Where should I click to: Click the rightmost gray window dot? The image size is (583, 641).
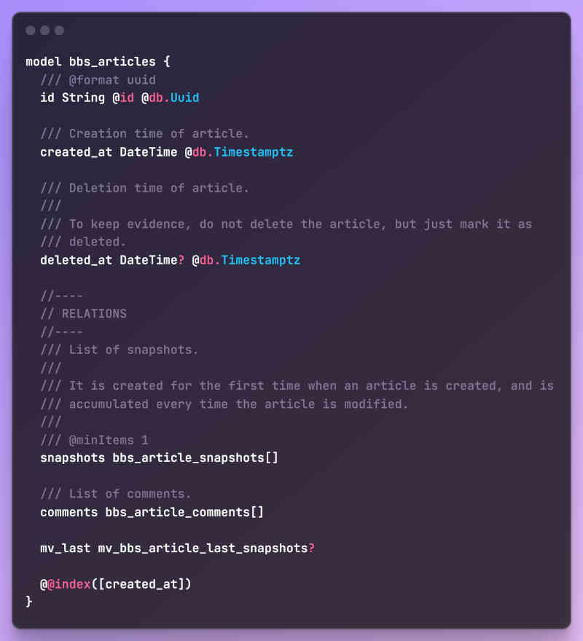click(59, 31)
